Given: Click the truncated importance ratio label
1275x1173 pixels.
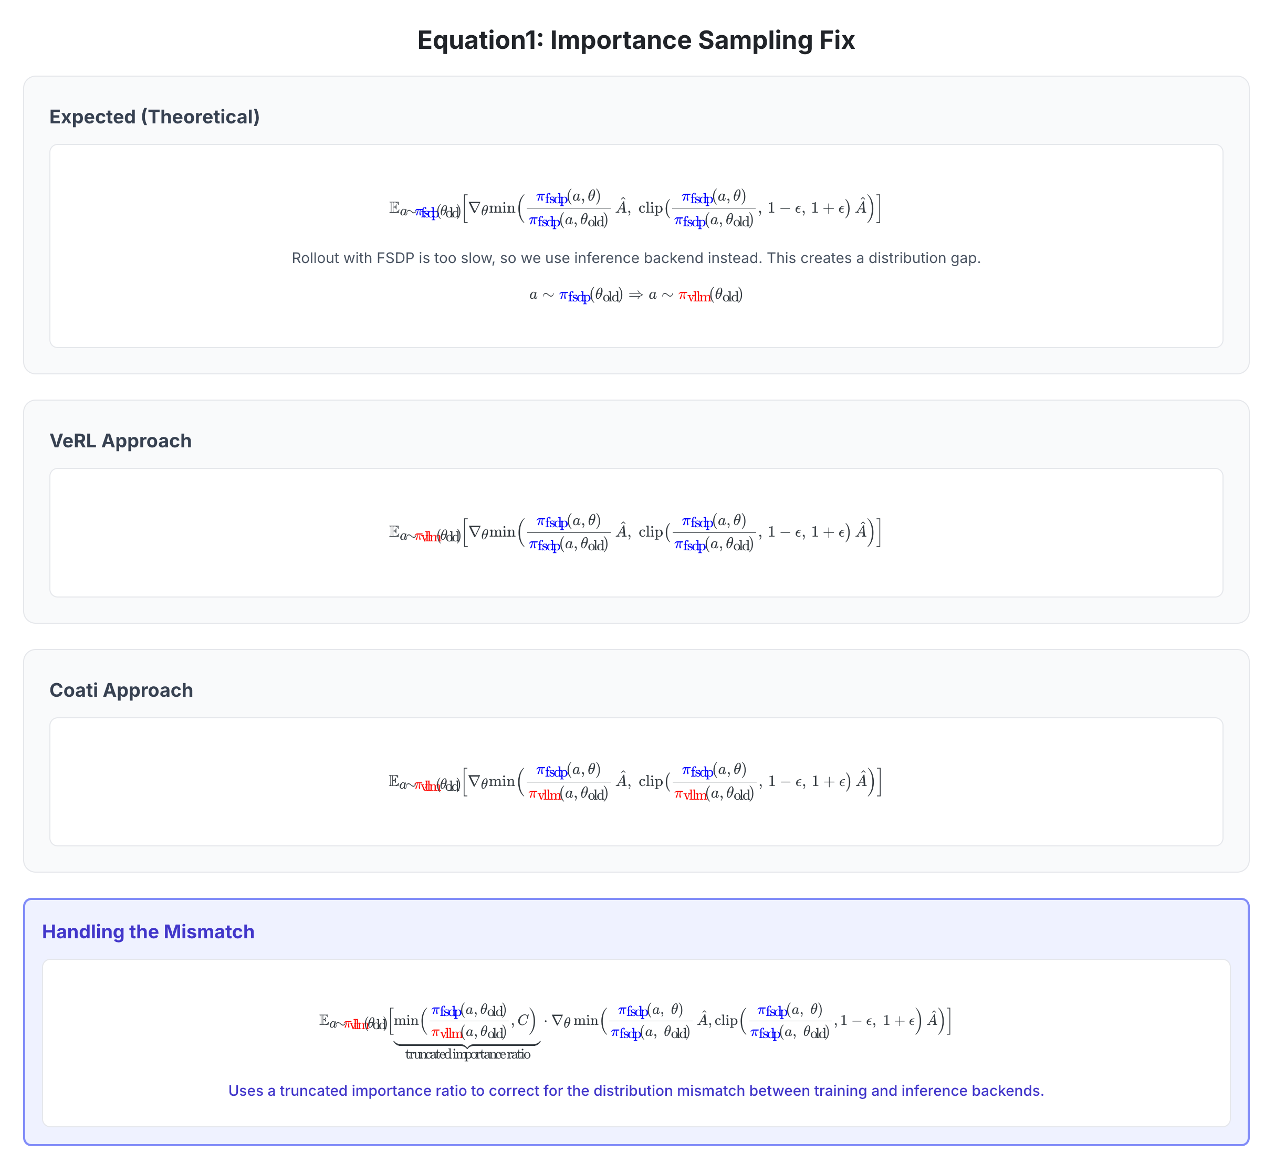Looking at the screenshot, I should pos(468,1054).
